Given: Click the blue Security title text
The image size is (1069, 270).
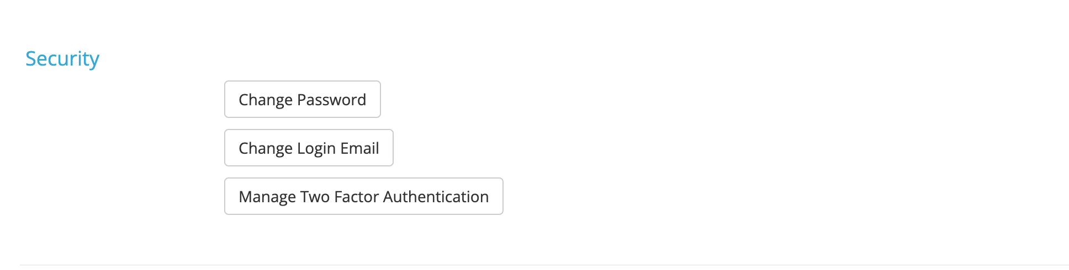Looking at the screenshot, I should (x=62, y=59).
